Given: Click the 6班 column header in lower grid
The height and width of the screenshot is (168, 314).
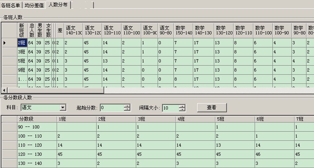Looking at the screenshot, I should click(x=275, y=119).
